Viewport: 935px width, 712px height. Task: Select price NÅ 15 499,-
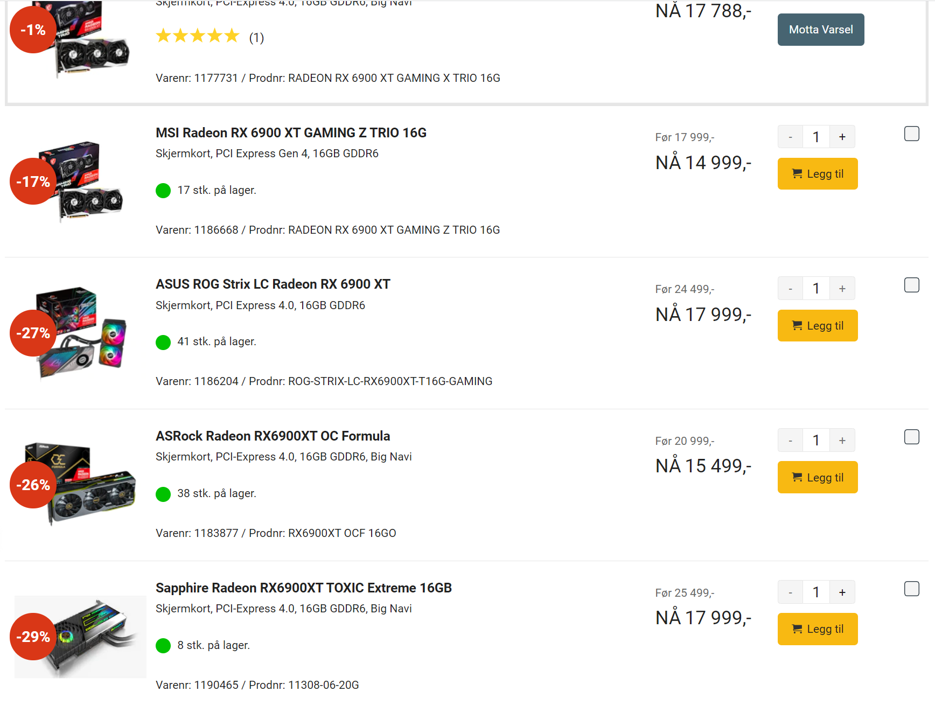click(x=703, y=466)
